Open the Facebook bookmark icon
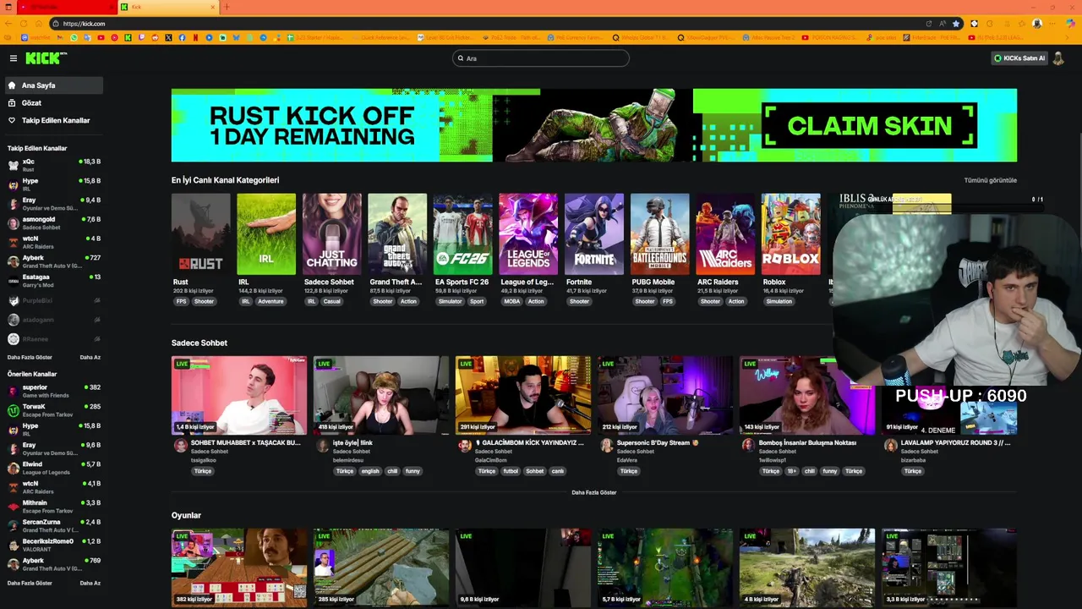 point(182,37)
